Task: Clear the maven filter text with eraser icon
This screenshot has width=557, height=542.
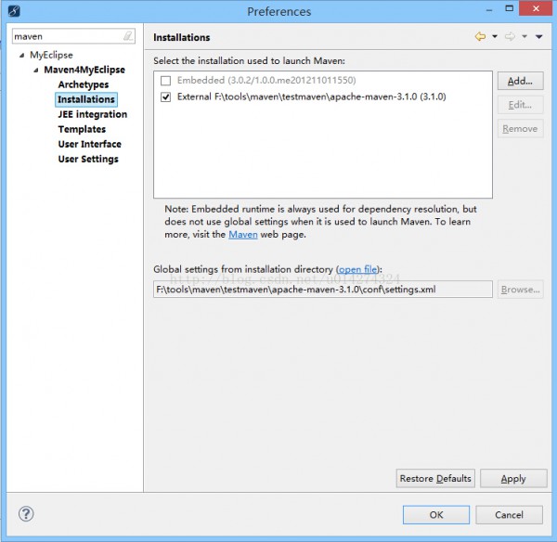Action: pyautogui.click(x=128, y=36)
